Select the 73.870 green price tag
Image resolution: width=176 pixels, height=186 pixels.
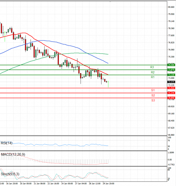point(171,70)
